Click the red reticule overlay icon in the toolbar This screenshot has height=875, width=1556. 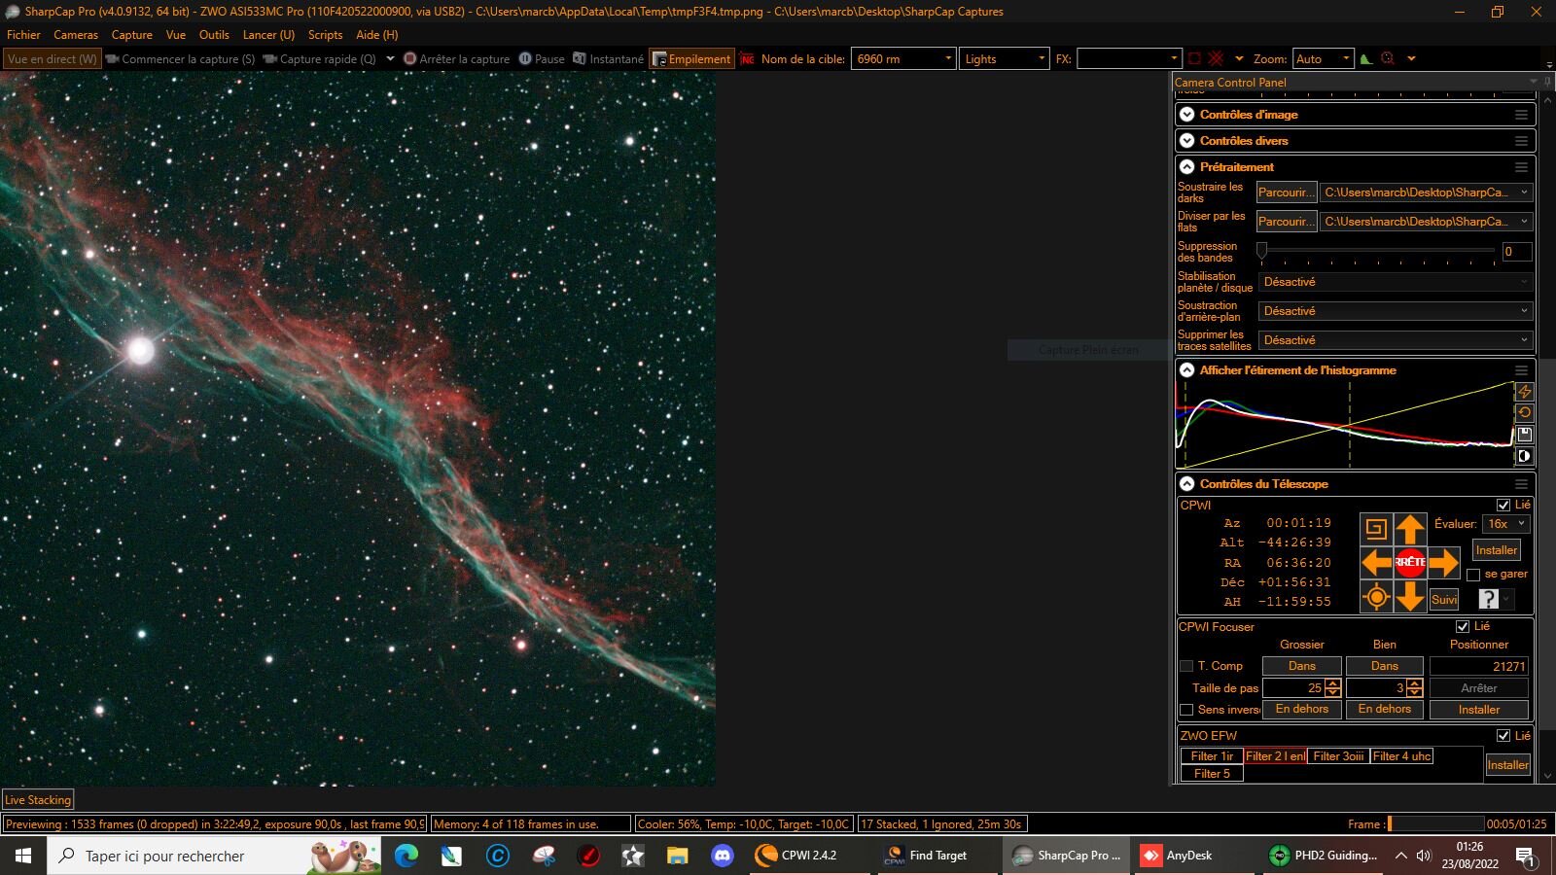coord(1216,59)
